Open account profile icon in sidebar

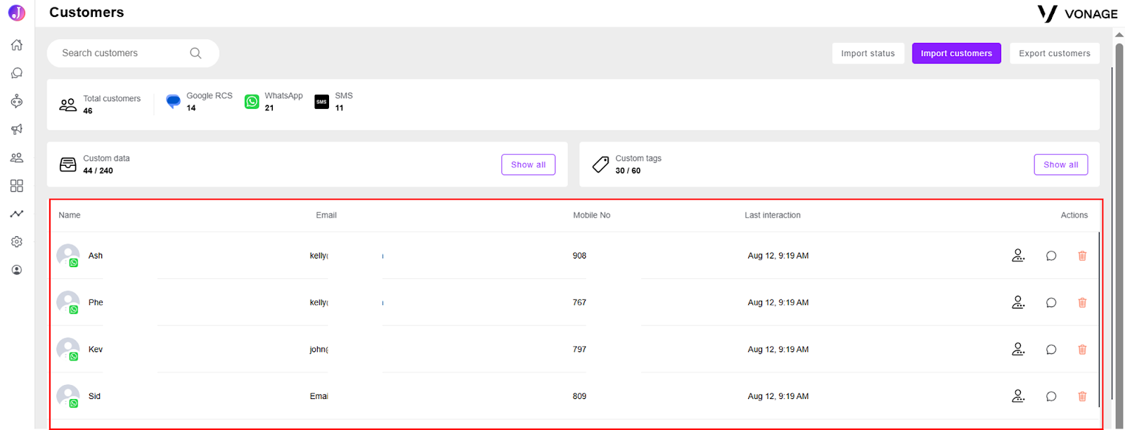tap(17, 270)
